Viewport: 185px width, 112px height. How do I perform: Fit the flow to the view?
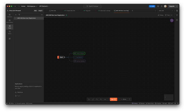point(105,99)
